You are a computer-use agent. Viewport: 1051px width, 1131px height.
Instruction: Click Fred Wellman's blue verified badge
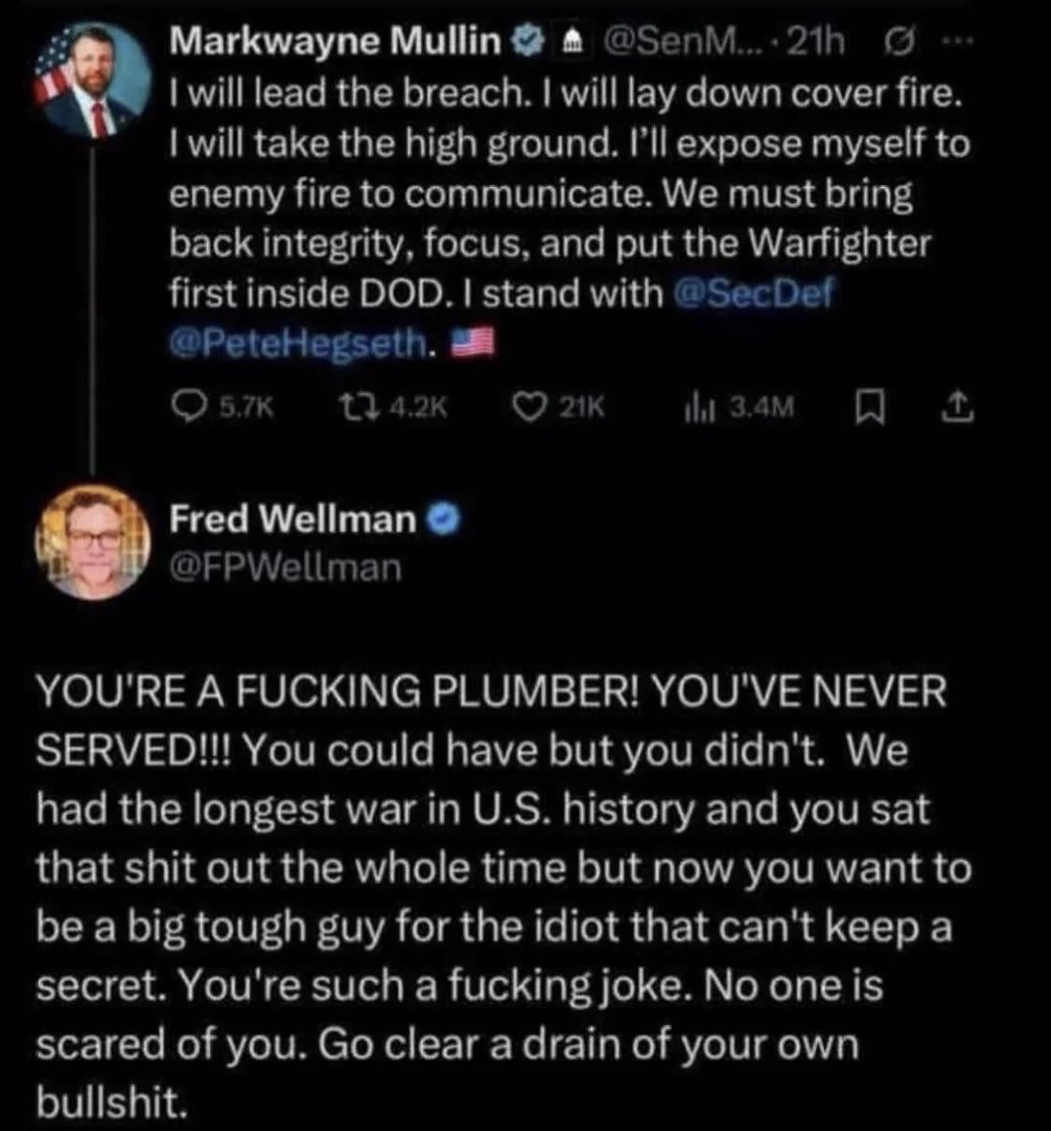point(441,519)
